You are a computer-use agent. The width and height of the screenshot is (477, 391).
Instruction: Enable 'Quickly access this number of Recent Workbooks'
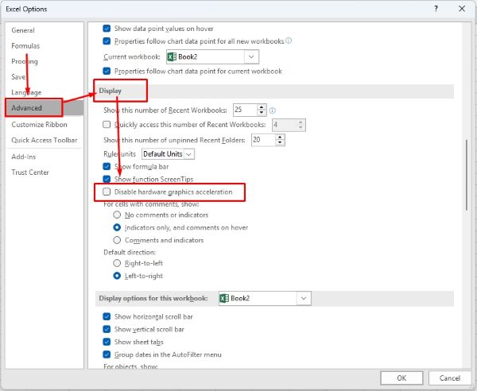click(x=107, y=125)
